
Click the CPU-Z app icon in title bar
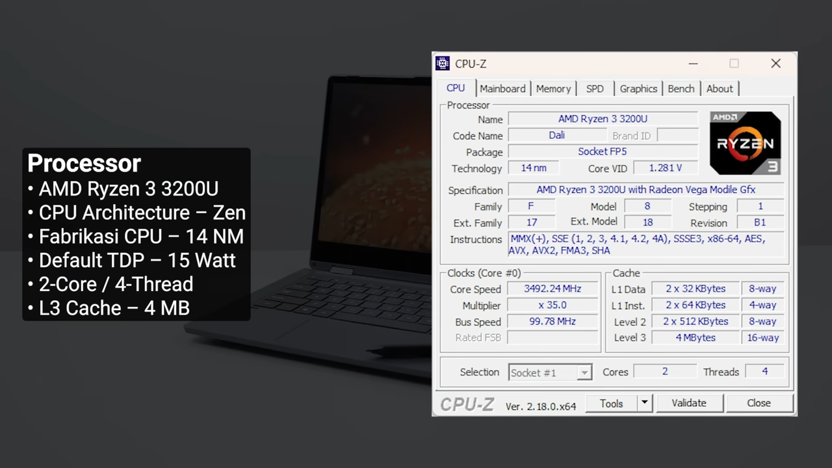click(x=443, y=63)
